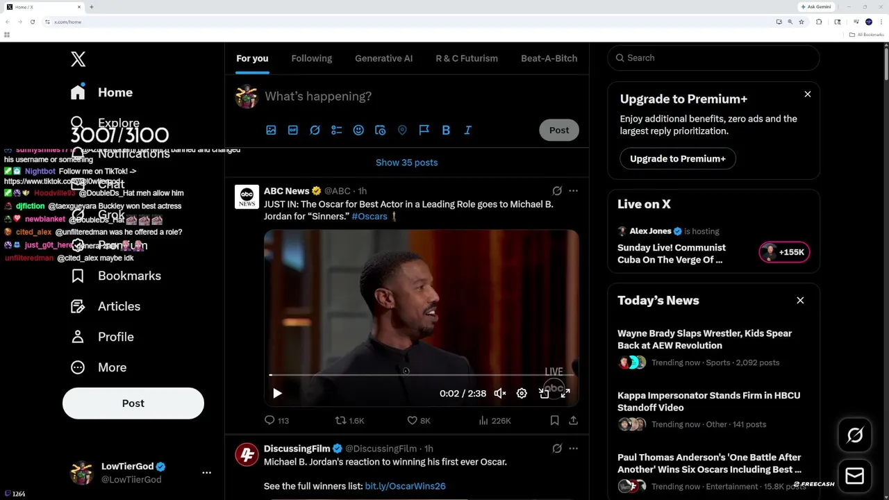This screenshot has width=889, height=500.
Task: Select the For you tab
Action: point(252,58)
